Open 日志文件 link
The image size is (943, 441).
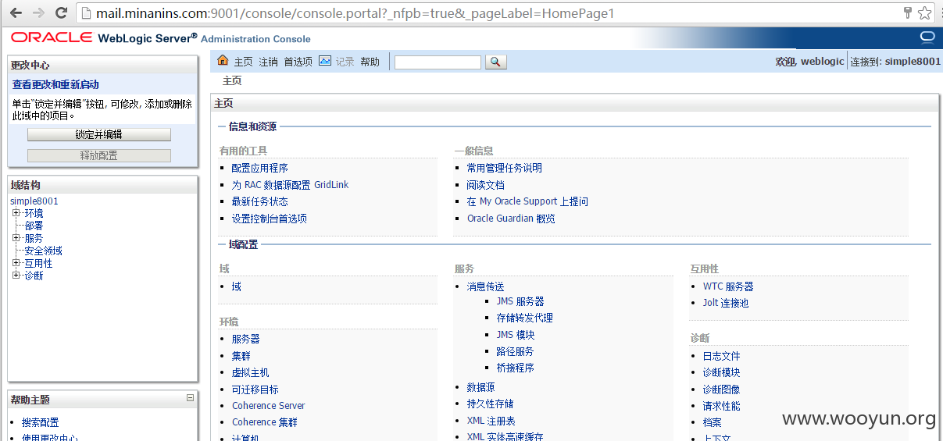tap(722, 356)
